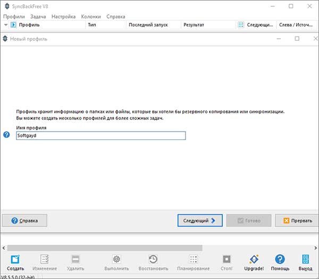Click the Удалить toolbar icon
This screenshot has height=279, width=319.
(75, 259)
